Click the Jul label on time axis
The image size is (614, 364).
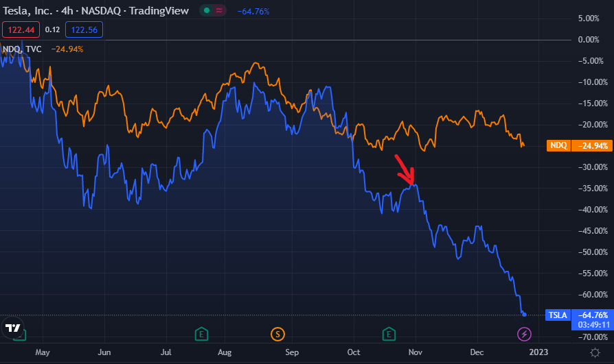[x=166, y=352]
